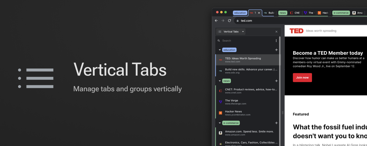Switch to the CNET tab in tab strip

point(295,13)
